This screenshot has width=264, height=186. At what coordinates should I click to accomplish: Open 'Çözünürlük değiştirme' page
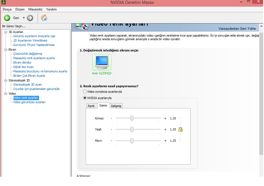pyautogui.click(x=28, y=54)
